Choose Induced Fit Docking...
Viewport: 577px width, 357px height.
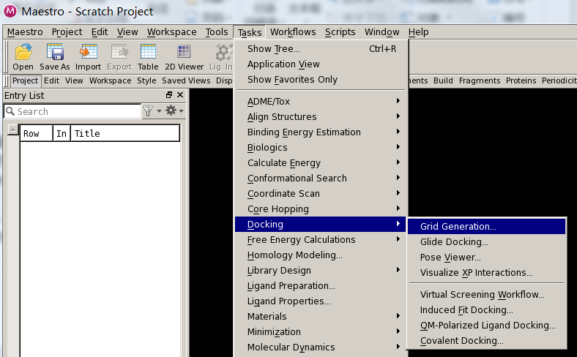pos(486,310)
